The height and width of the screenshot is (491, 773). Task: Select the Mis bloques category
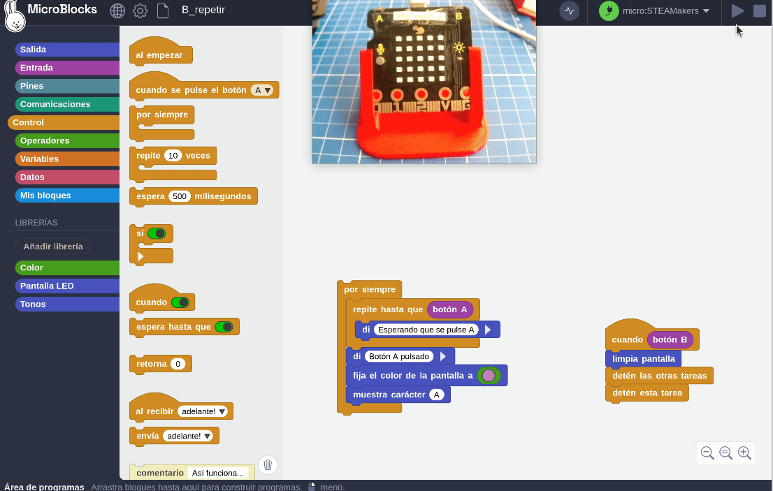click(67, 195)
